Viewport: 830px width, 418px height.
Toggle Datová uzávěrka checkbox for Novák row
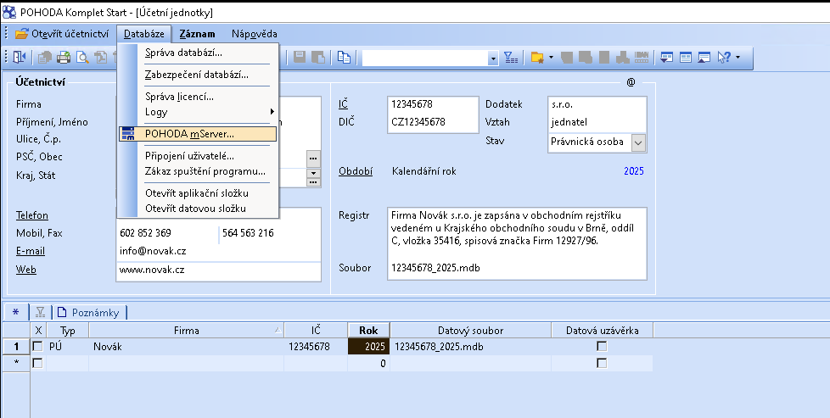coord(602,347)
